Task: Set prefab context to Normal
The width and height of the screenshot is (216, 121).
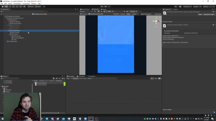Action: coord(123,14)
